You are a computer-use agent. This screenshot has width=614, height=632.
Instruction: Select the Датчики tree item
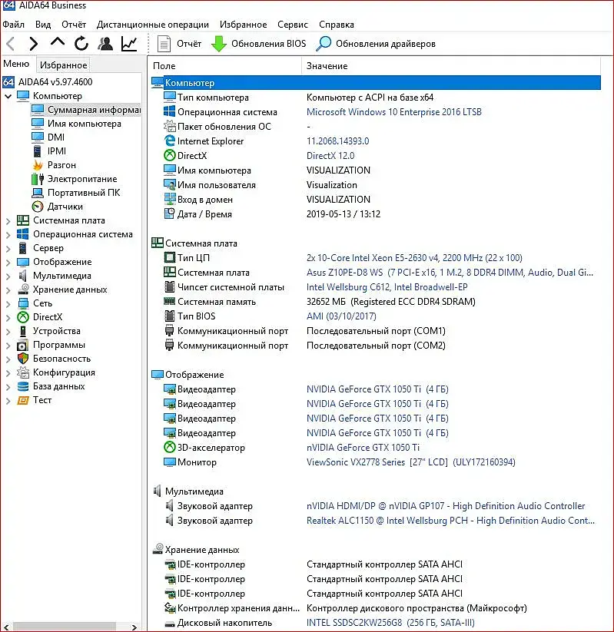pyautogui.click(x=65, y=207)
